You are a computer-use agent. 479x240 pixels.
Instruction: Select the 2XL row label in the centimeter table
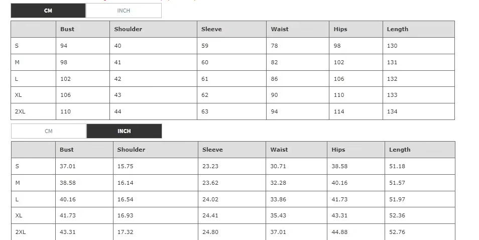pos(20,111)
